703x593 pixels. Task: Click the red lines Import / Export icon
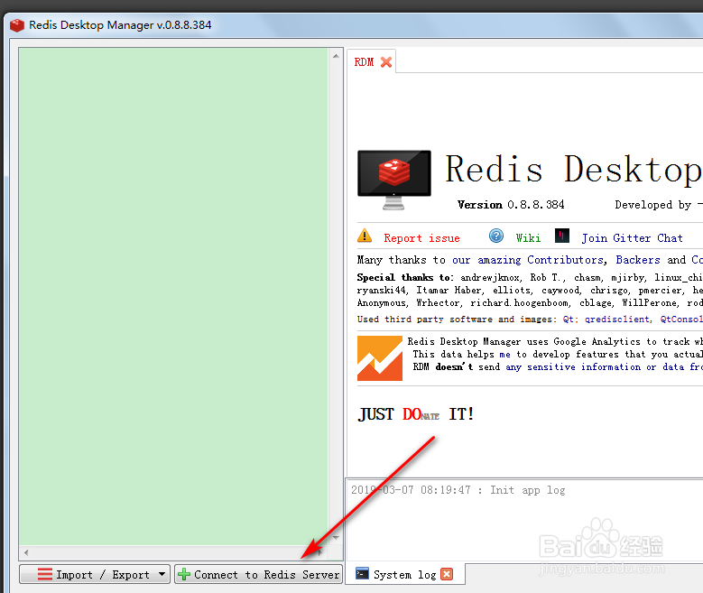tap(45, 574)
